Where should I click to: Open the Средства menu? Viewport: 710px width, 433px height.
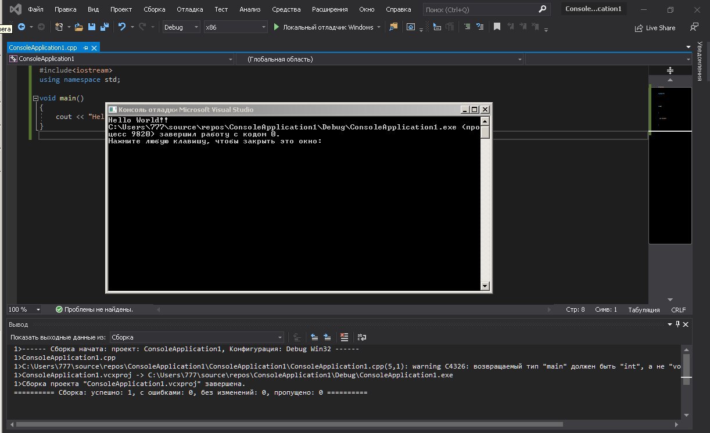coord(286,9)
